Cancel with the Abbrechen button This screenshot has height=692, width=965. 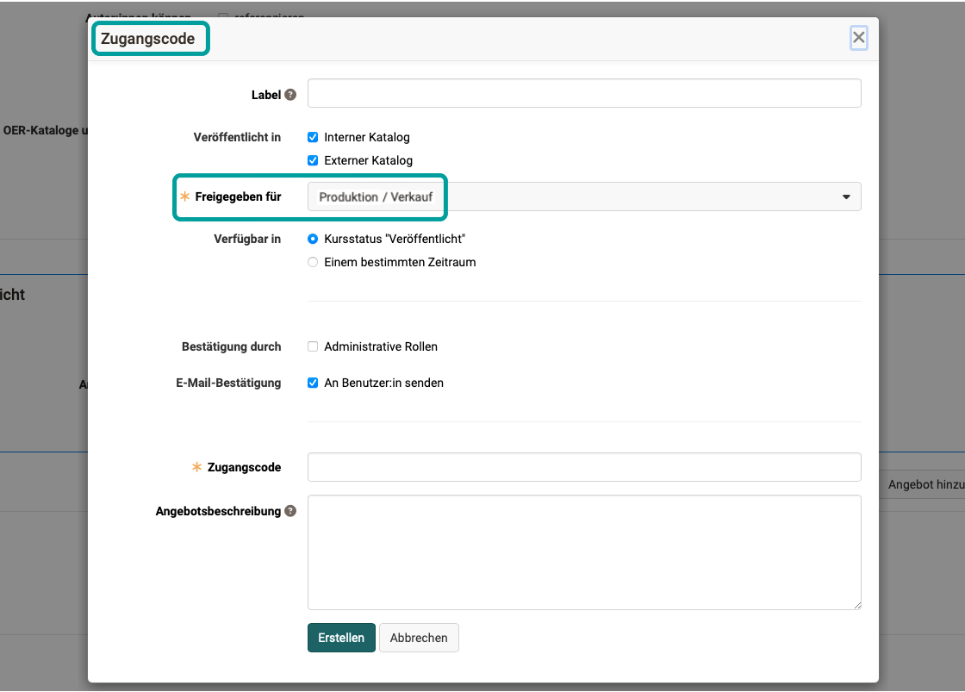419,638
